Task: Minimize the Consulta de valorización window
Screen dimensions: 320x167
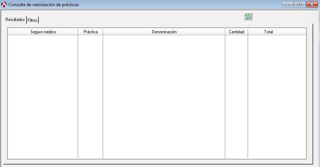Action: [288, 5]
